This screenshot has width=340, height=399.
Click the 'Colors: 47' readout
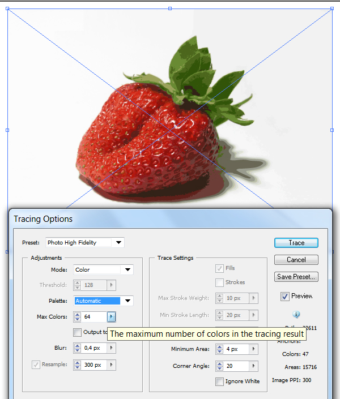[x=295, y=354]
